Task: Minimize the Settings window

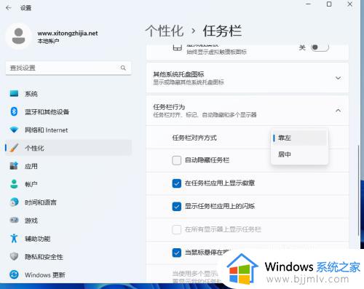Action: tap(309, 4)
